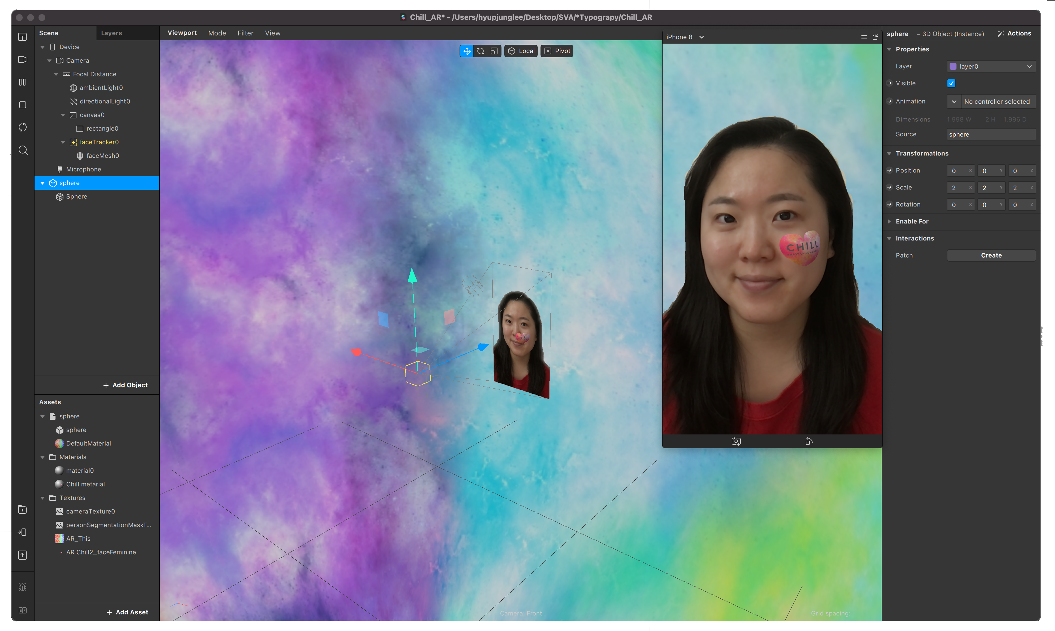1055x631 pixels.
Task: Select the rotate manipulator tool
Action: (x=480, y=51)
